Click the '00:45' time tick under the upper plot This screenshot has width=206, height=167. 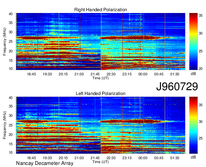pos(159,74)
